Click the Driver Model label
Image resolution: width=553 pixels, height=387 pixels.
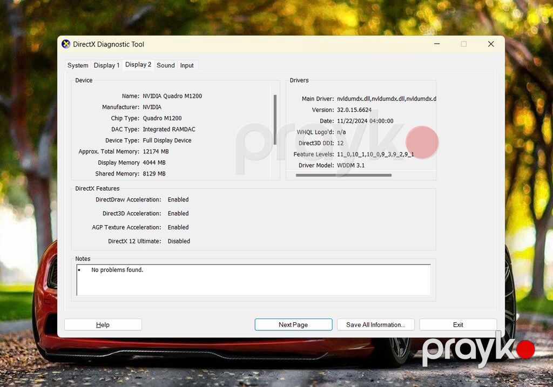point(316,165)
